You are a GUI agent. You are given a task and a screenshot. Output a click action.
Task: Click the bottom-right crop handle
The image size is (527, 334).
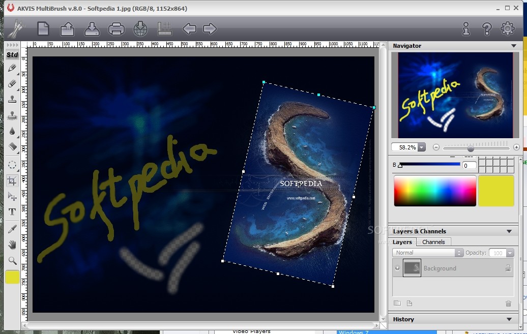[333, 286]
